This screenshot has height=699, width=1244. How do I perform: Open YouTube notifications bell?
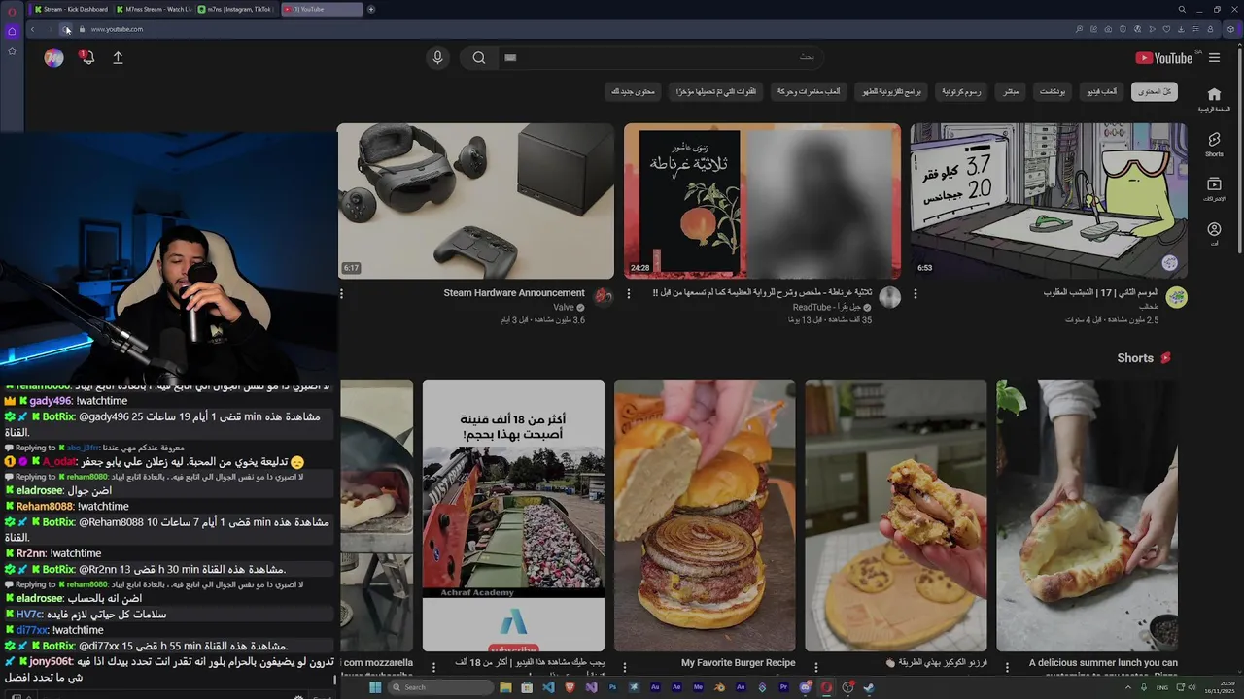tap(86, 58)
